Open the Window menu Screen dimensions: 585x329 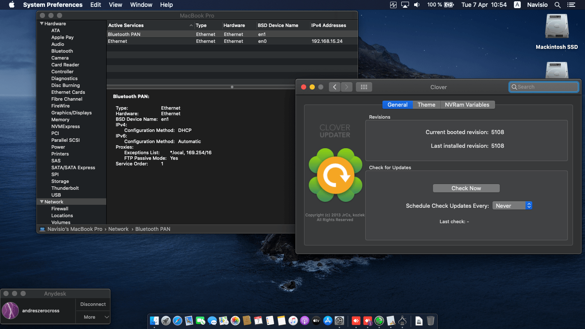pos(141,5)
